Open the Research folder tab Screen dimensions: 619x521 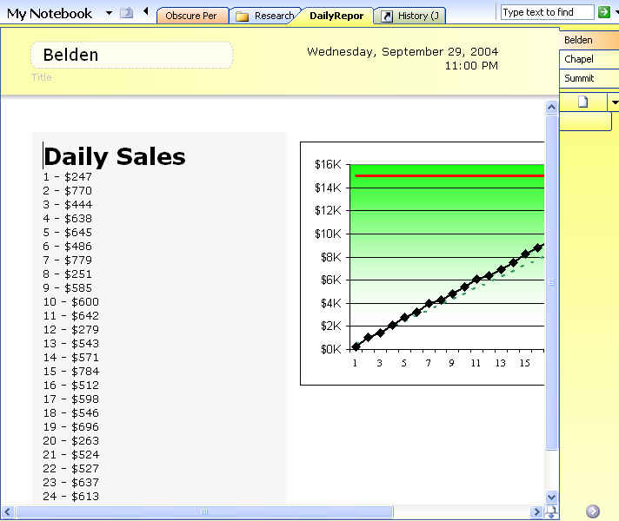click(x=265, y=16)
